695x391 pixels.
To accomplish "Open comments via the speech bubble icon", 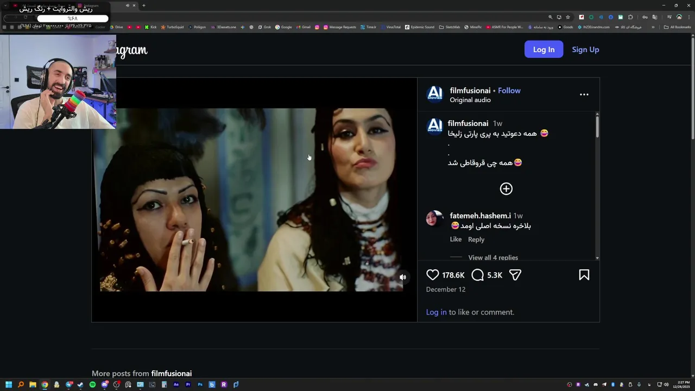I will tap(478, 275).
